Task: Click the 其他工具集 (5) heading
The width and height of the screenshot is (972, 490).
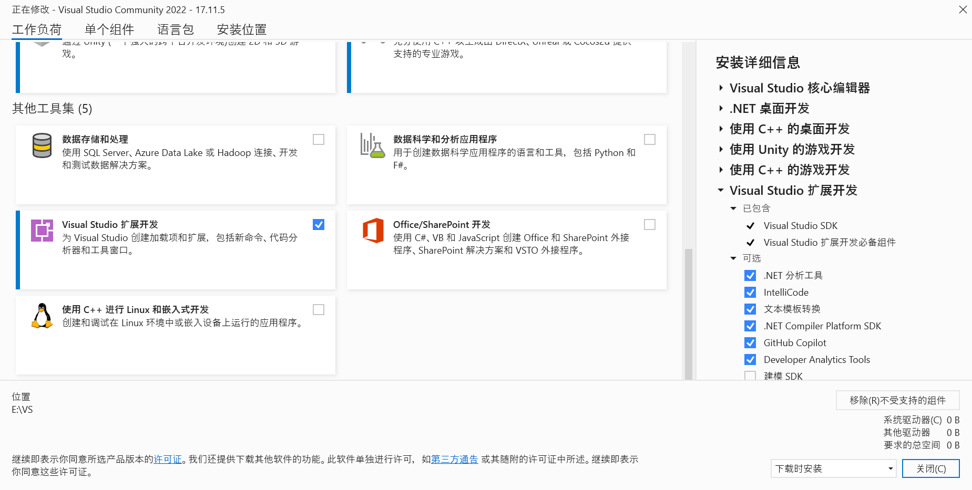Action: (x=52, y=108)
